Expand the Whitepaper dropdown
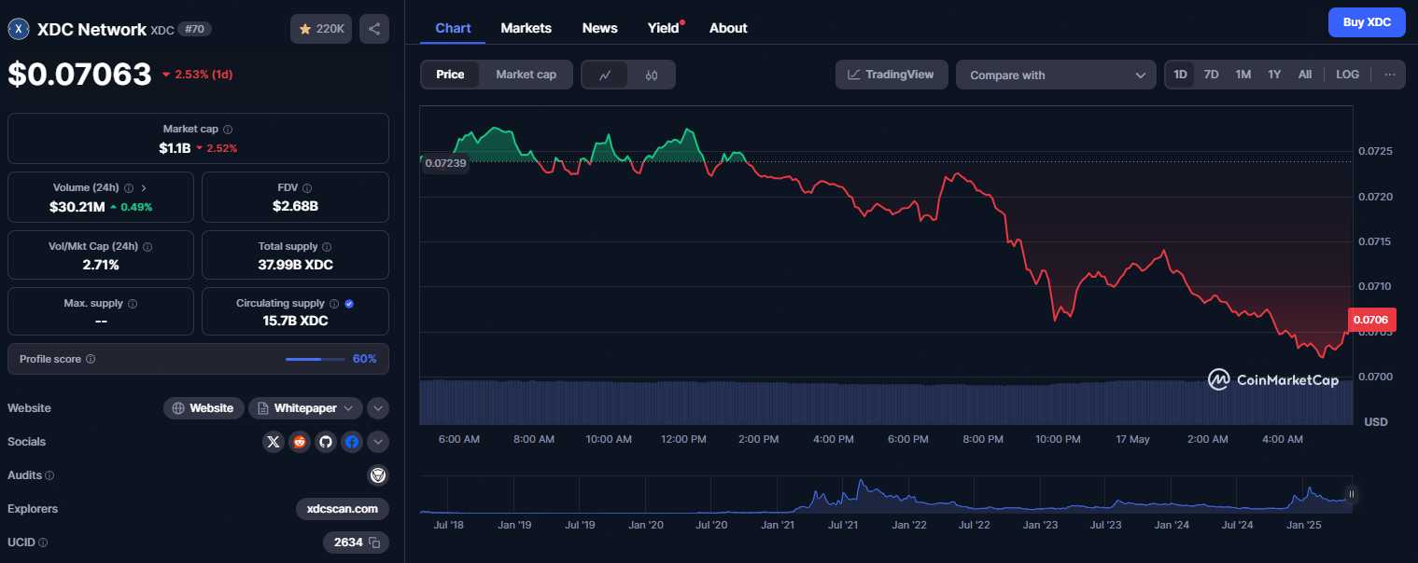Viewport: 1418px width, 563px height. point(305,408)
